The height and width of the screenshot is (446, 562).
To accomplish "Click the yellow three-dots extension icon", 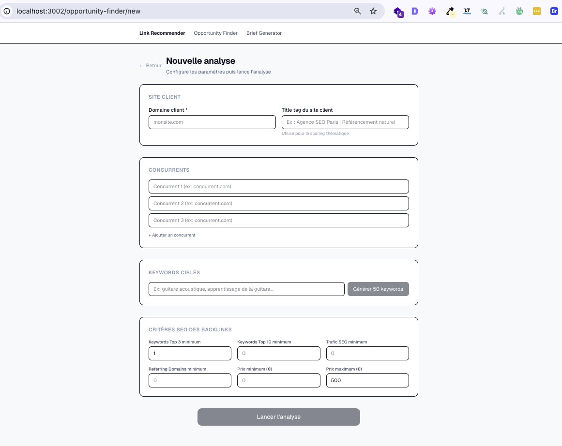I will 536,11.
